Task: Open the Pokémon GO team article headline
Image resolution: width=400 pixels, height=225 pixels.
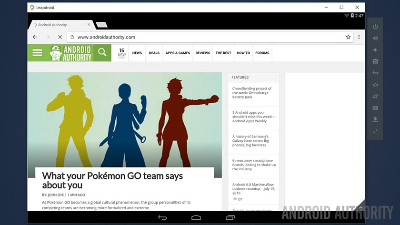Action: pos(112,180)
